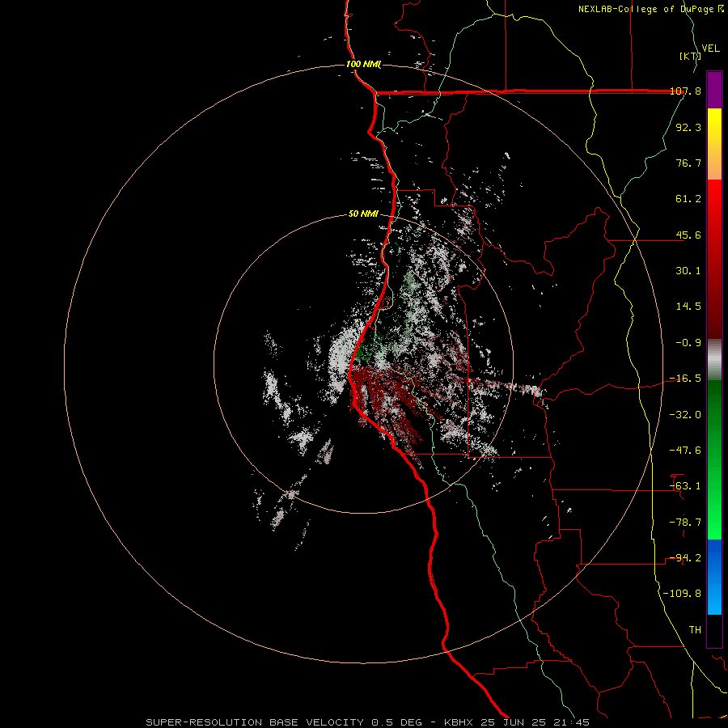
Task: Select the -47.6 legend value
Action: point(685,451)
